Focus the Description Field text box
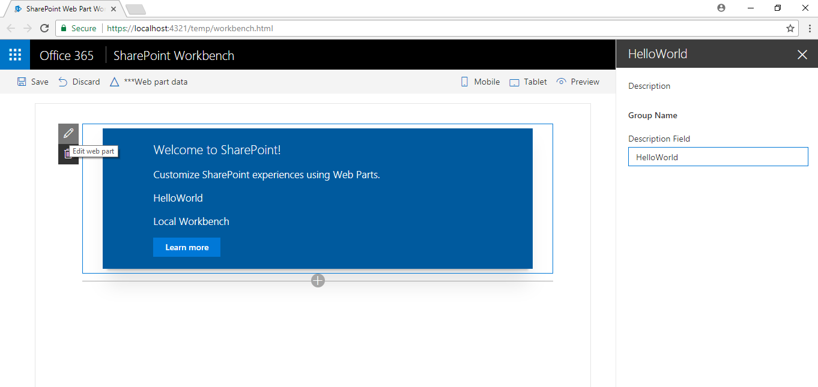Image resolution: width=818 pixels, height=387 pixels. tap(718, 157)
